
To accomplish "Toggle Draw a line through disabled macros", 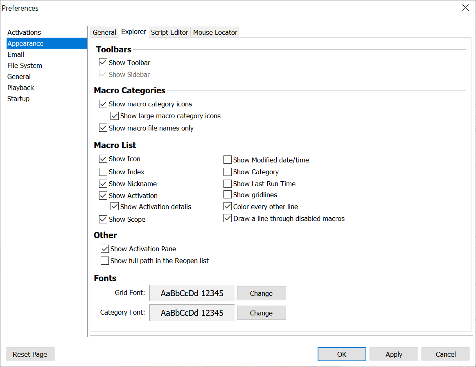I will 228,218.
